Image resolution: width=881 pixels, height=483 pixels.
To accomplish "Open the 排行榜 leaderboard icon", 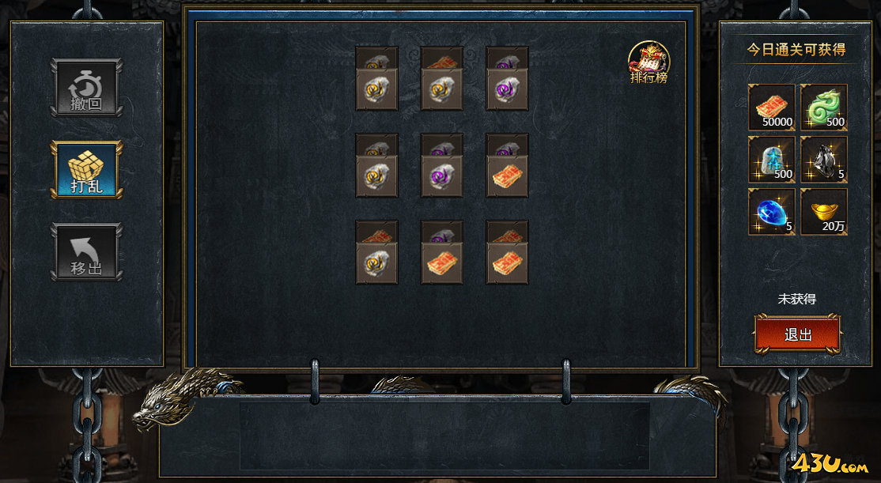I will (648, 63).
